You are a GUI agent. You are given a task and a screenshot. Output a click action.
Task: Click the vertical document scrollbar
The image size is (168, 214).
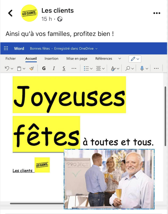coord(165,116)
